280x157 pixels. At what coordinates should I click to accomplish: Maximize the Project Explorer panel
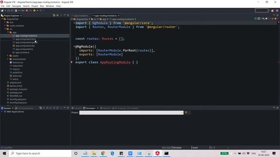tap(68, 16)
